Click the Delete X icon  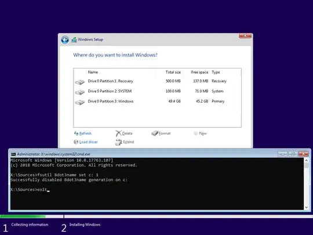click(118, 133)
